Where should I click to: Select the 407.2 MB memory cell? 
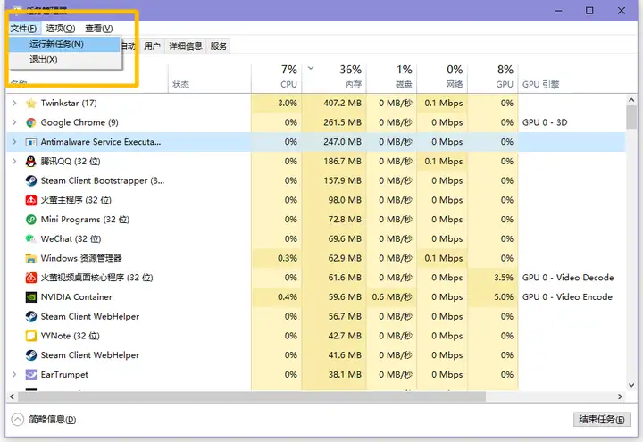[334, 103]
